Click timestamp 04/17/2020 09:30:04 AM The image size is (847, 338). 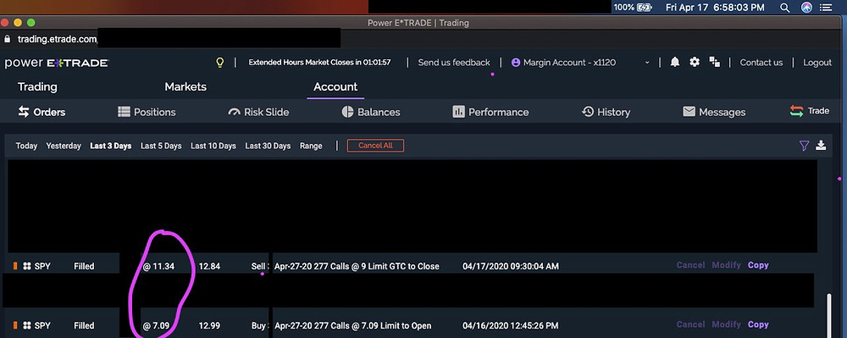[x=511, y=266]
